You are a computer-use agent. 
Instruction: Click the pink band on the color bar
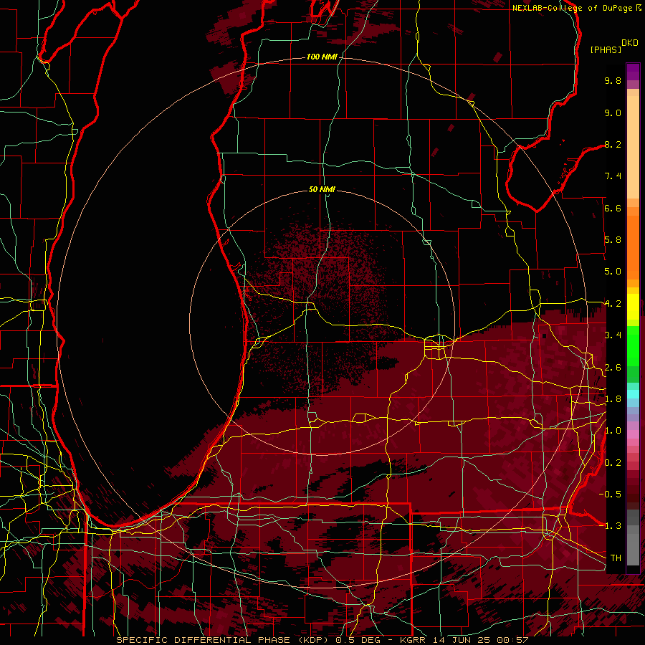pos(633,434)
